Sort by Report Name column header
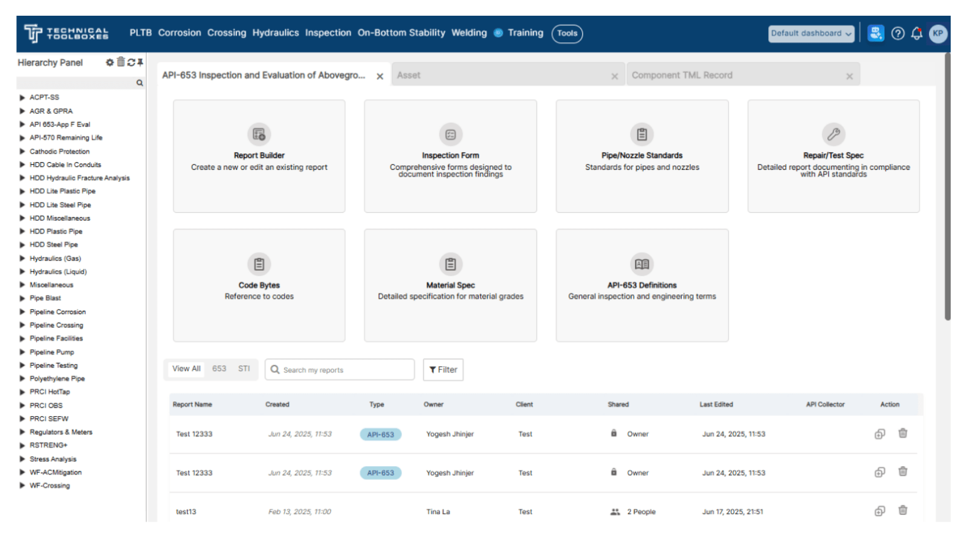 pos(192,404)
